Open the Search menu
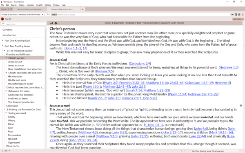The image size is (245, 153). [x=14, y=5]
